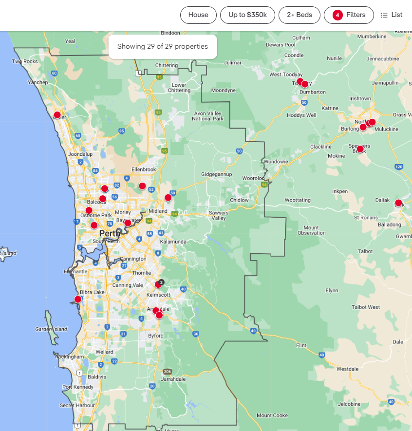412x431 pixels.
Task: Click the list icon beside List
Action: click(x=384, y=15)
